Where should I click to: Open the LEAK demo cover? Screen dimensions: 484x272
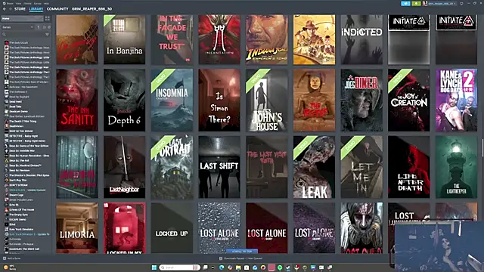click(x=314, y=167)
